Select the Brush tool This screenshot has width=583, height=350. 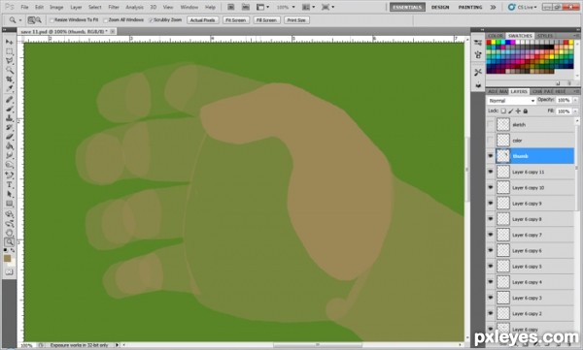pos(10,109)
